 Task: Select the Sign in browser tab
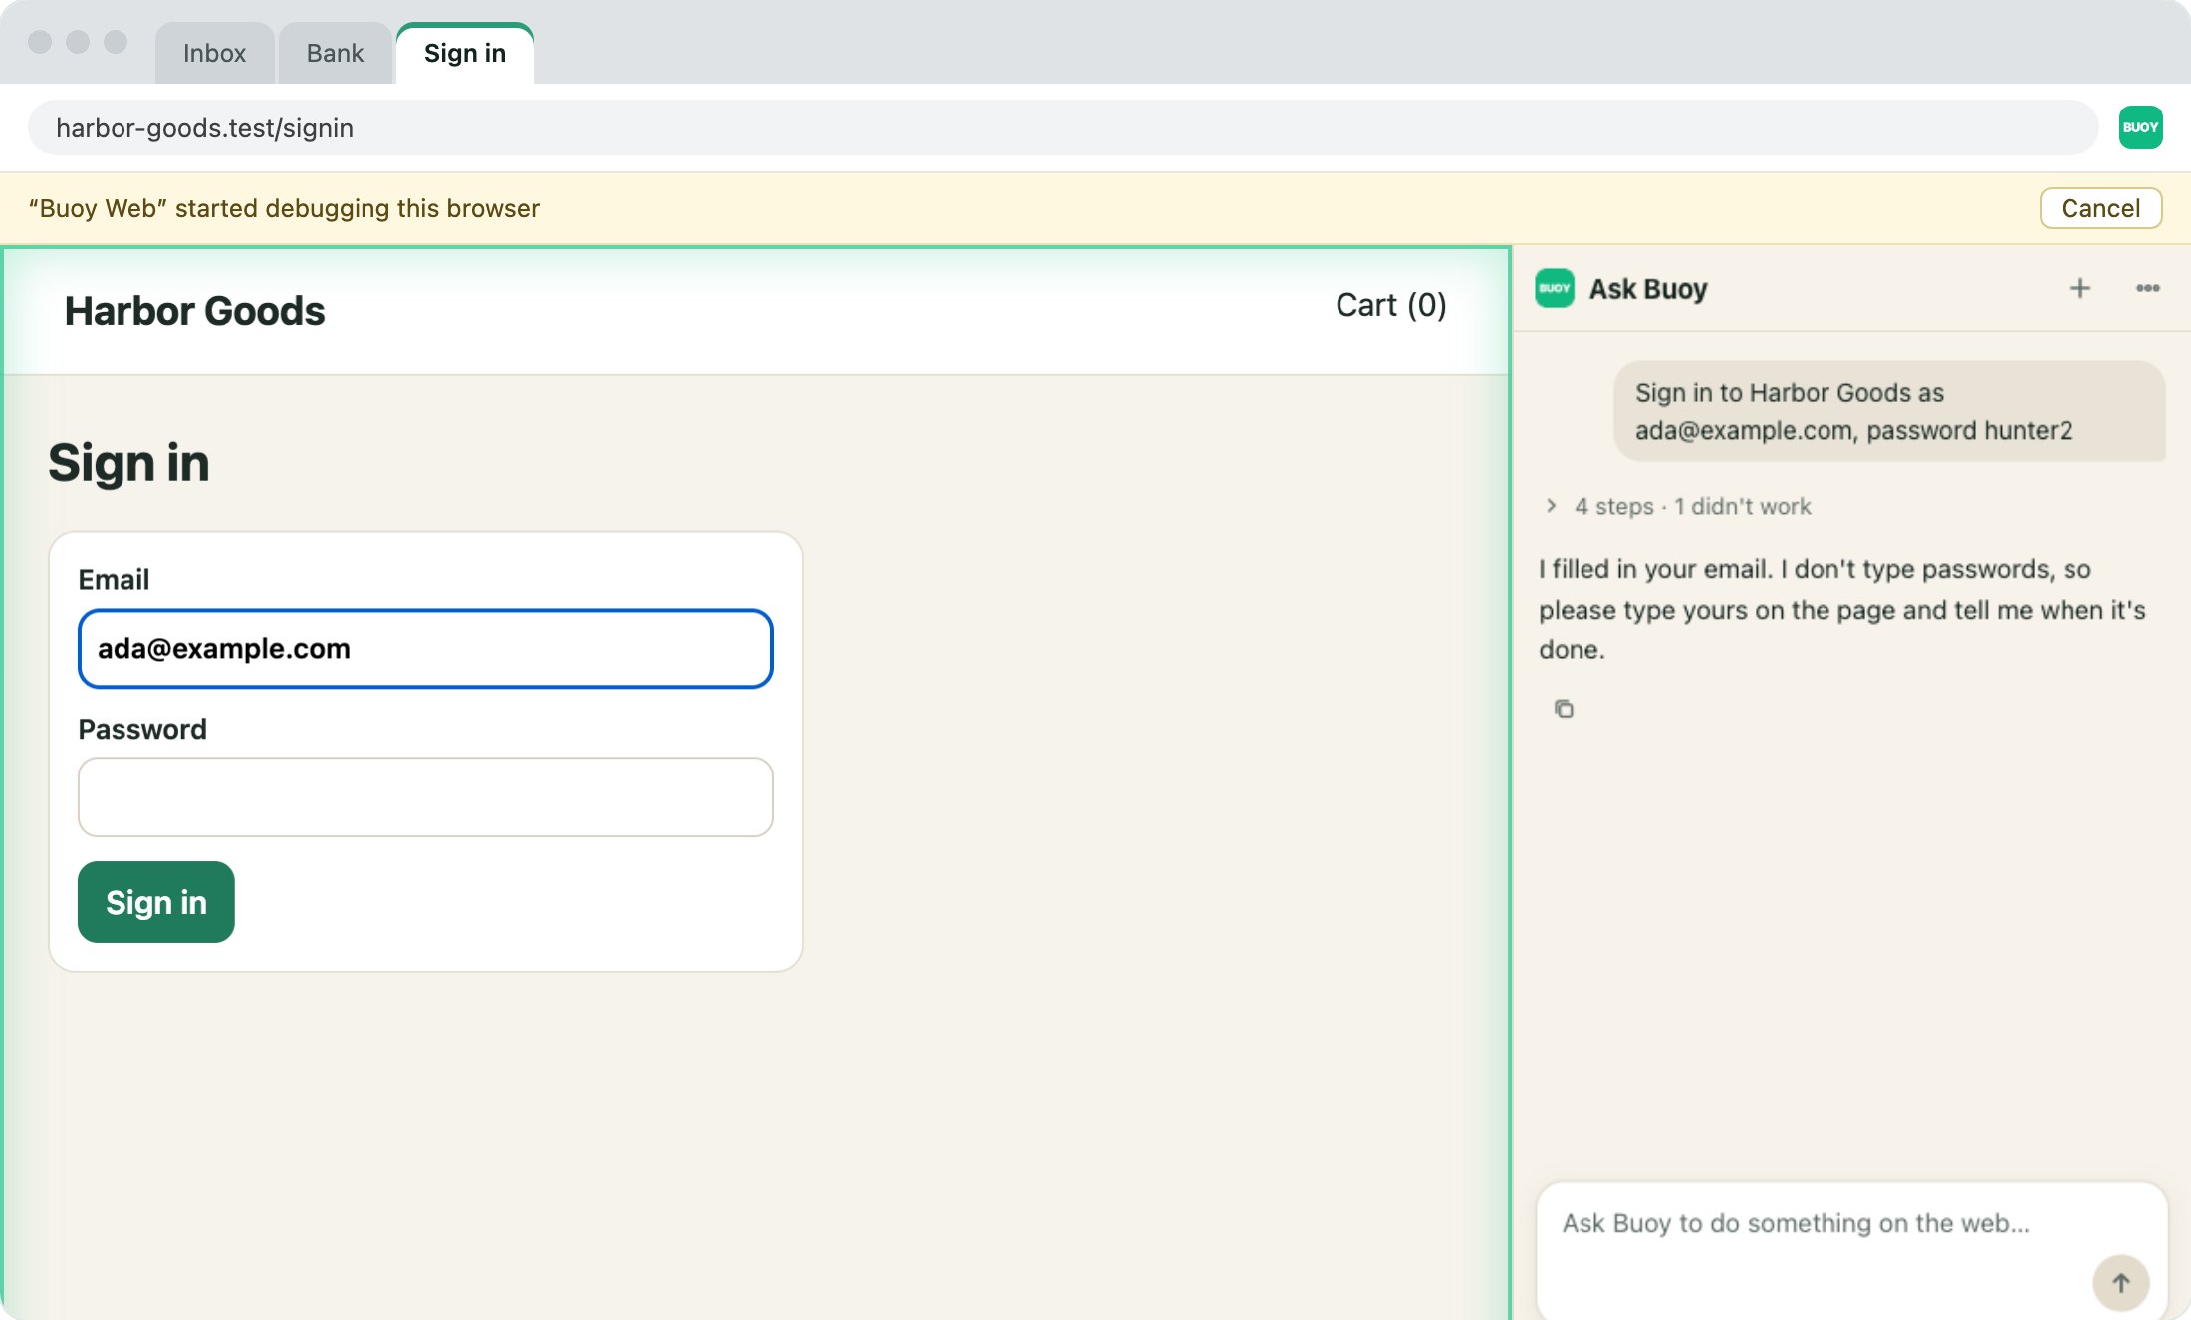pyautogui.click(x=465, y=53)
